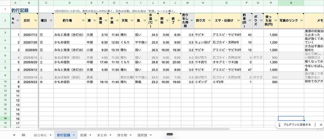Image resolution: width=324 pixels, height=139 pixels.
Task: Click the エギ3号 bait cell
Action: (226, 82)
